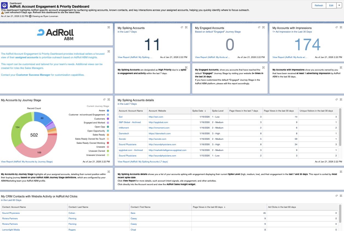The height and width of the screenshot is (231, 344).
Task: Expand the My Spiking Accounts widget
Action: point(186,27)
